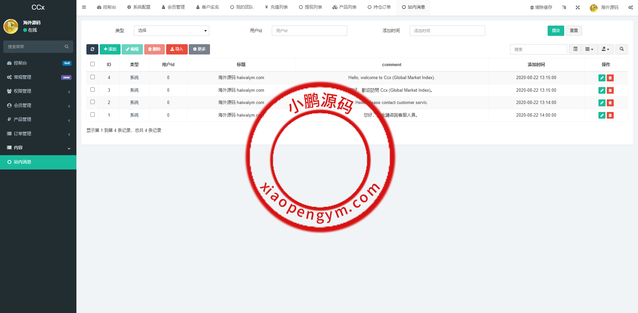Click the magnifier search icon beside table toolbar
The width and height of the screenshot is (638, 313).
point(621,49)
